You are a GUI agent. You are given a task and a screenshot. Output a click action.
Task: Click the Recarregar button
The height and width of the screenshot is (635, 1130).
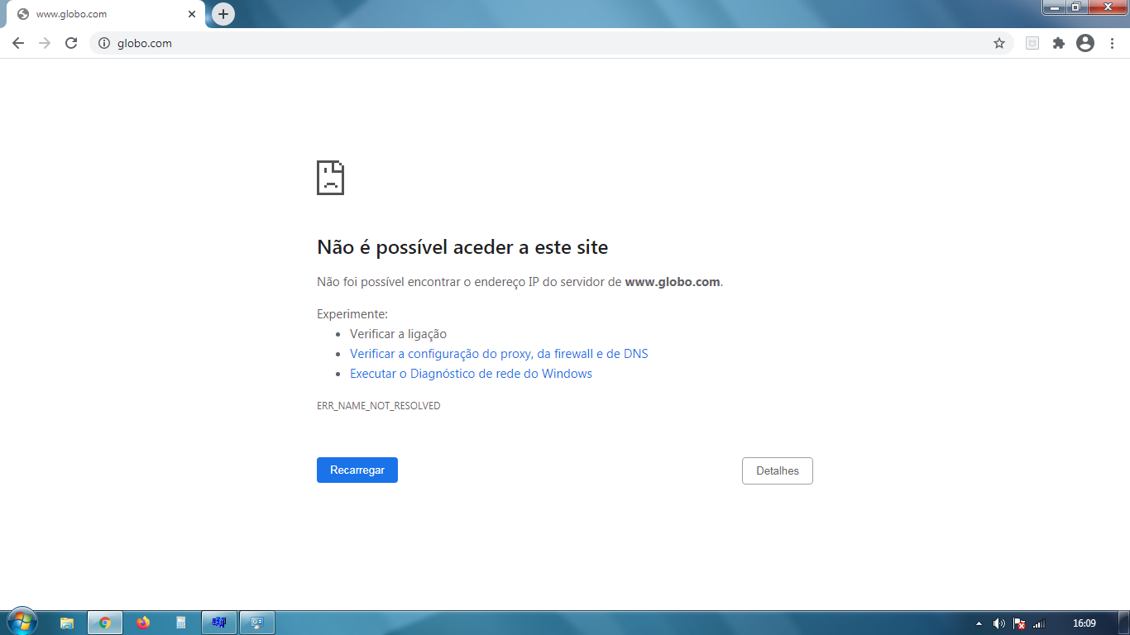click(357, 470)
